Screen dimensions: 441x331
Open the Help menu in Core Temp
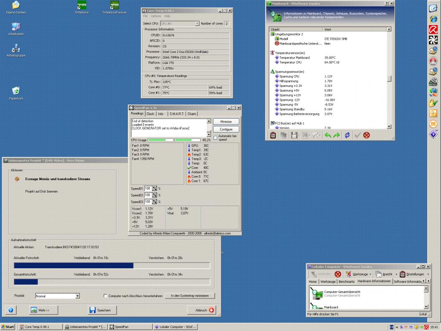167,16
